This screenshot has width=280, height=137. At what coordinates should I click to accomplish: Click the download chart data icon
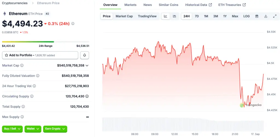[x=266, y=16]
